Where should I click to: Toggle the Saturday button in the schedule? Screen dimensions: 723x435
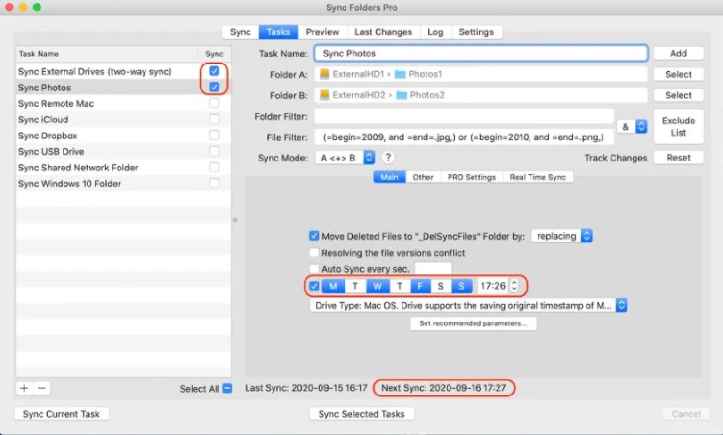point(440,286)
